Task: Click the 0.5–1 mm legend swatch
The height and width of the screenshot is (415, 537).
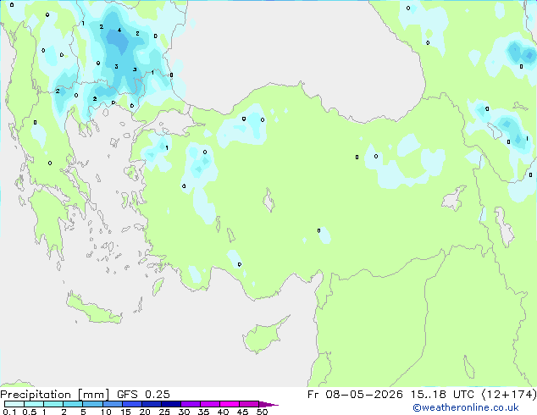Action: pos(34,404)
